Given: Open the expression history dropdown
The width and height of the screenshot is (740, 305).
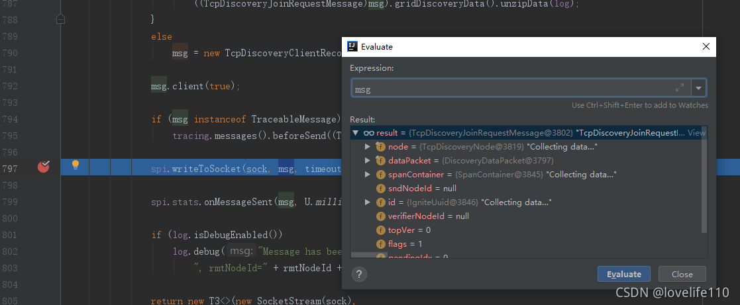Looking at the screenshot, I should coord(698,88).
